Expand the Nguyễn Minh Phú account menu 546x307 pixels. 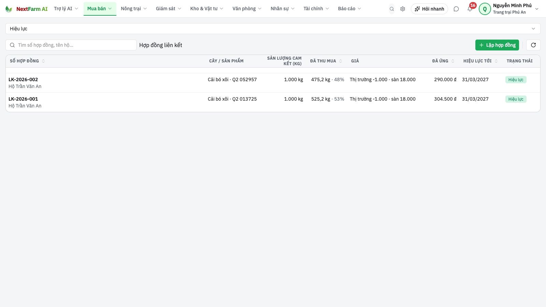point(537,9)
